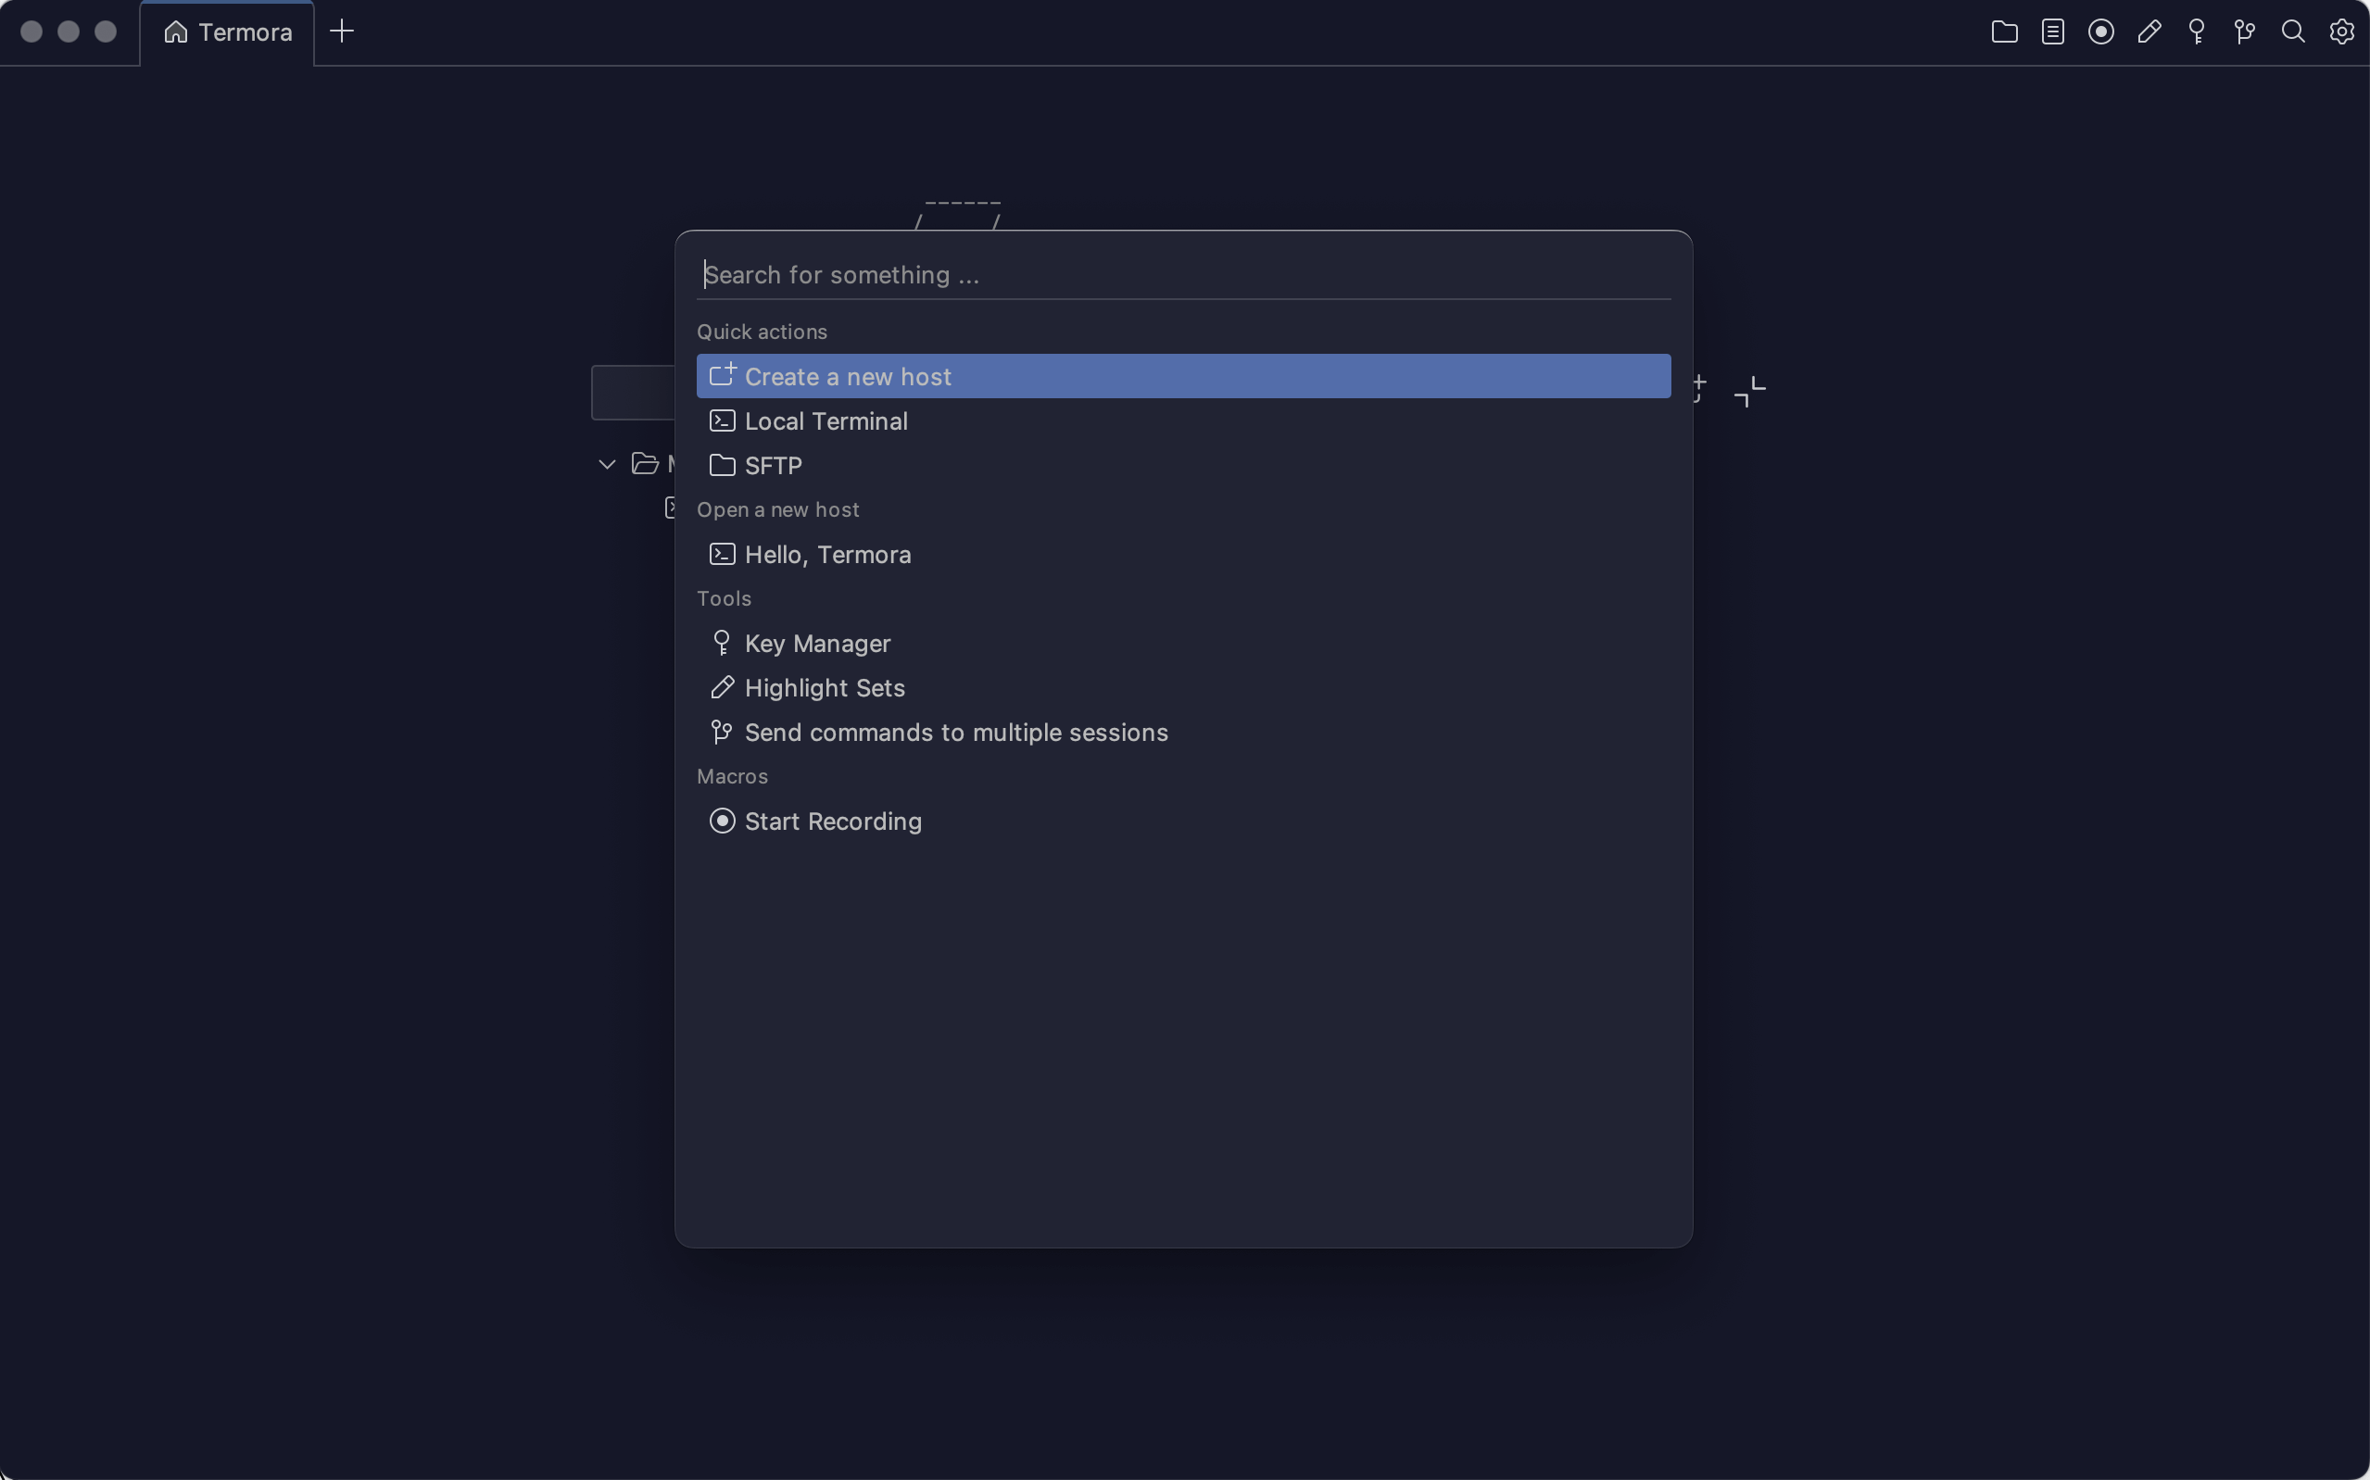Open the Key Manager icon in top toolbar
This screenshot has height=1480, width=2370.
[2197, 32]
